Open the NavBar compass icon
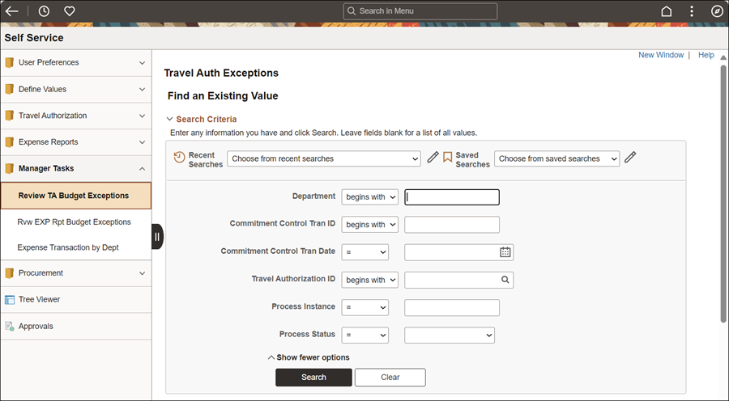The height and width of the screenshot is (401, 729). coord(717,11)
